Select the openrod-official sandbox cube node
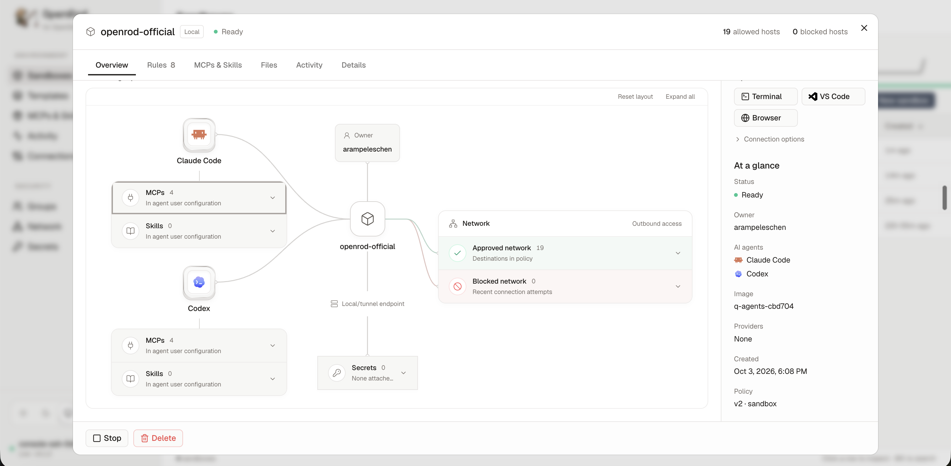This screenshot has width=951, height=466. [x=367, y=219]
